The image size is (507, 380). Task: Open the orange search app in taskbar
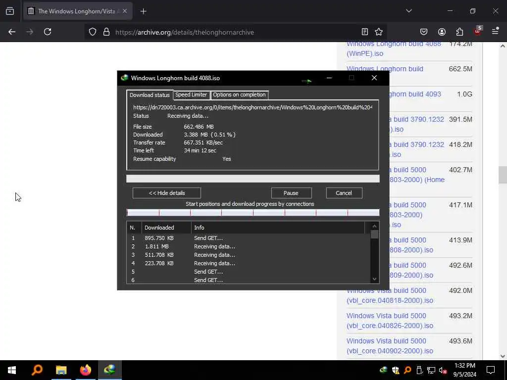tap(37, 370)
